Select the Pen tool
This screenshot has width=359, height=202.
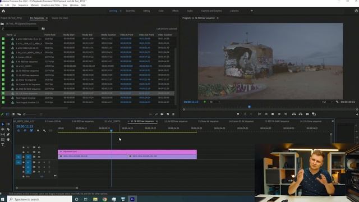point(8,135)
